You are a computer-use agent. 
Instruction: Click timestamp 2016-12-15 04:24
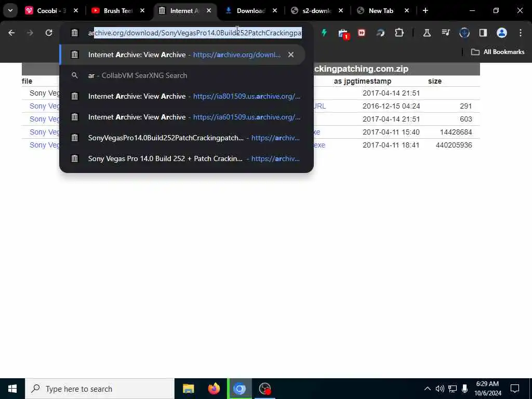coord(391,106)
